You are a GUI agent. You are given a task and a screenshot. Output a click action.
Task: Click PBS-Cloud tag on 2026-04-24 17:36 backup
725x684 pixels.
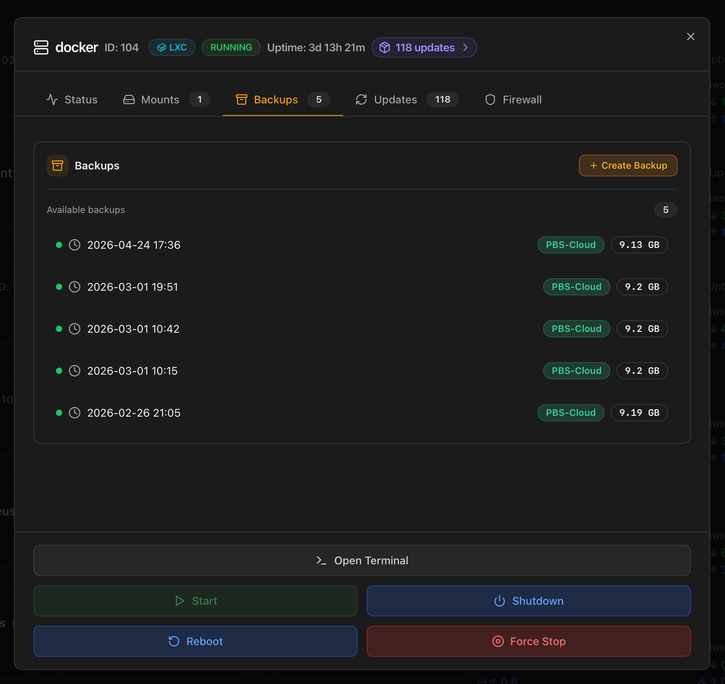571,245
